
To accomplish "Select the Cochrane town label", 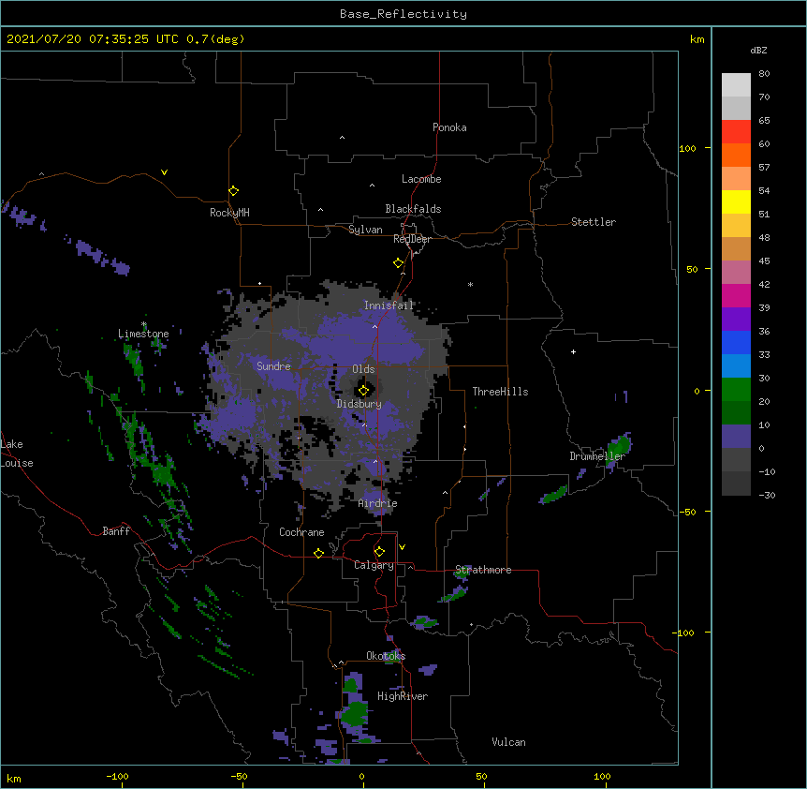I will 301,532.
